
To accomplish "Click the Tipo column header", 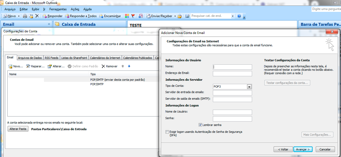I will click(124, 74).
